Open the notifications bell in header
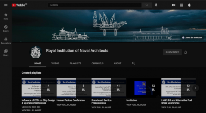206x113 pixels. pos(189,5)
